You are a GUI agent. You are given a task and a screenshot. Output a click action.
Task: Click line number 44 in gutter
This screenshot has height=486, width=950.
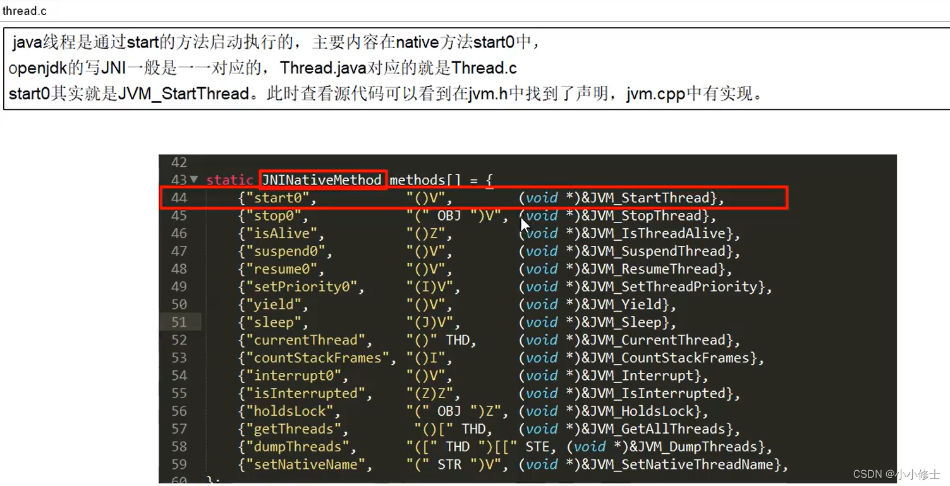[x=179, y=198]
